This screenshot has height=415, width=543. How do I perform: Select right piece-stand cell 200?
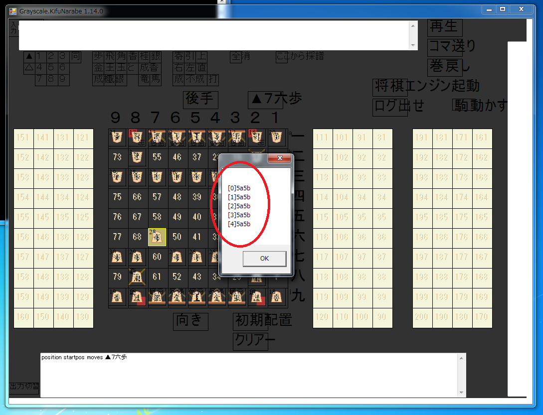(x=422, y=317)
